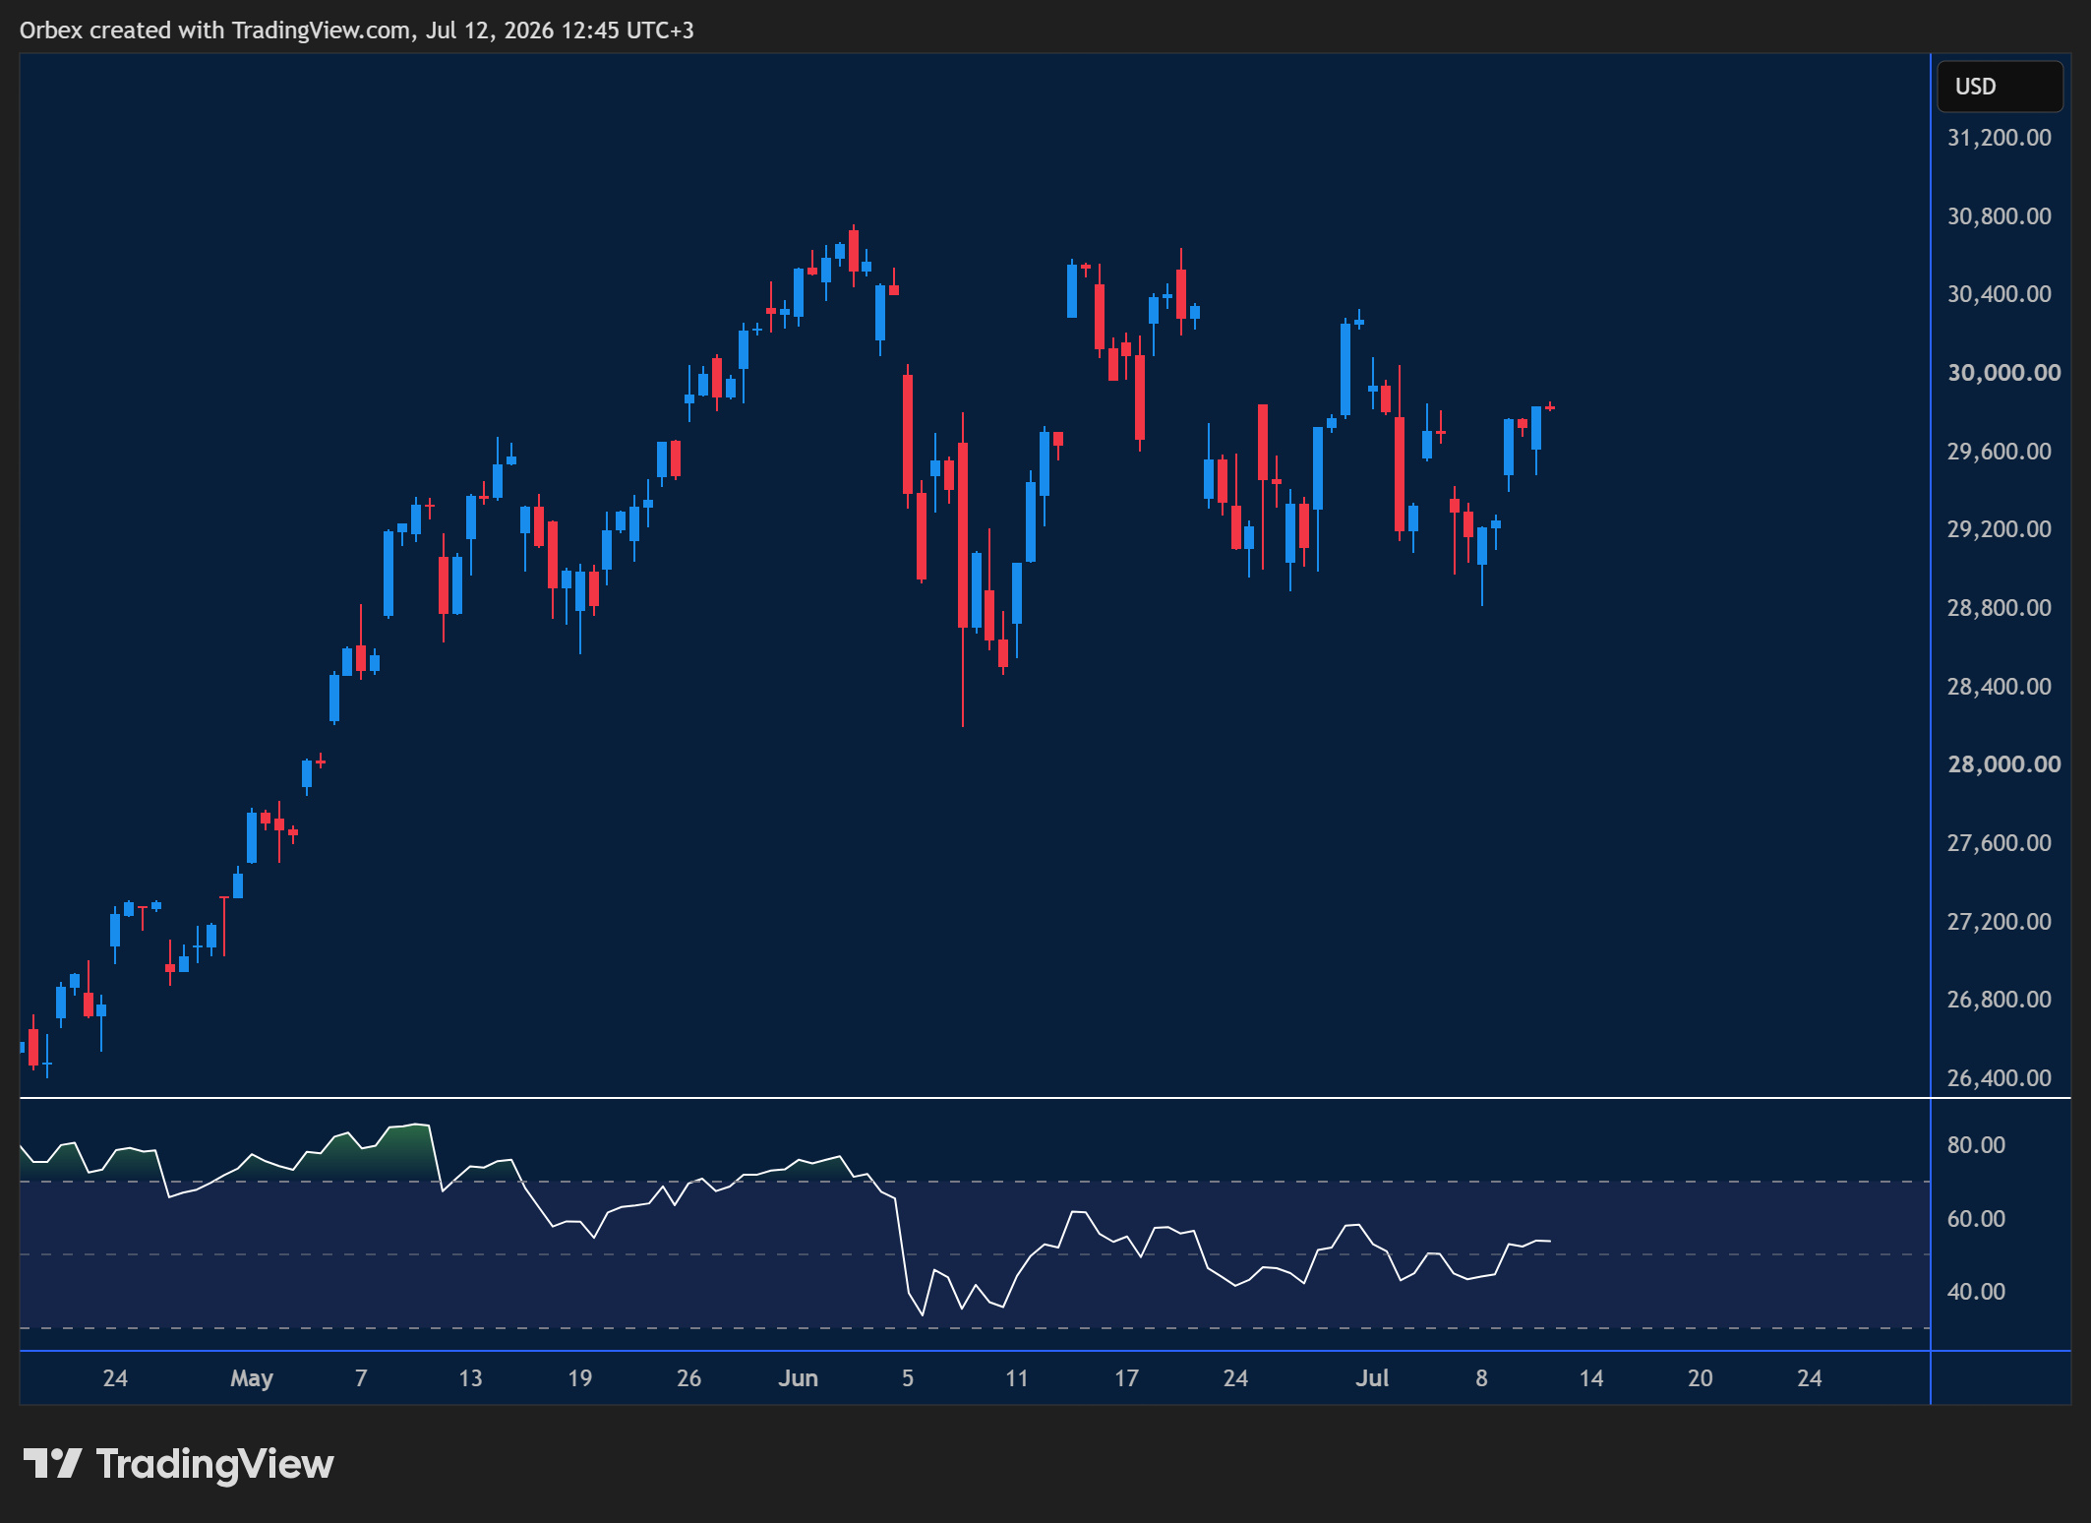This screenshot has width=2091, height=1523.
Task: Click the 29,600.00 price label
Action: 2000,452
